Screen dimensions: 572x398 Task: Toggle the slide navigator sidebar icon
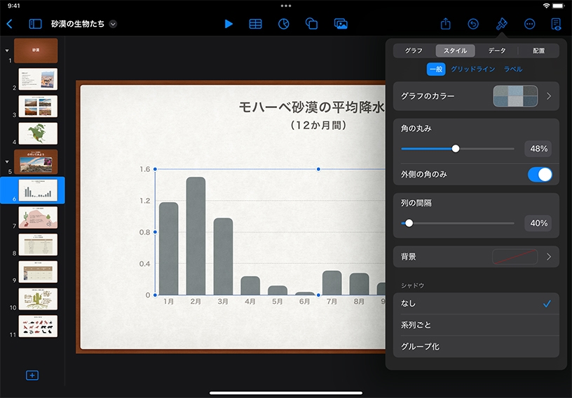click(35, 24)
